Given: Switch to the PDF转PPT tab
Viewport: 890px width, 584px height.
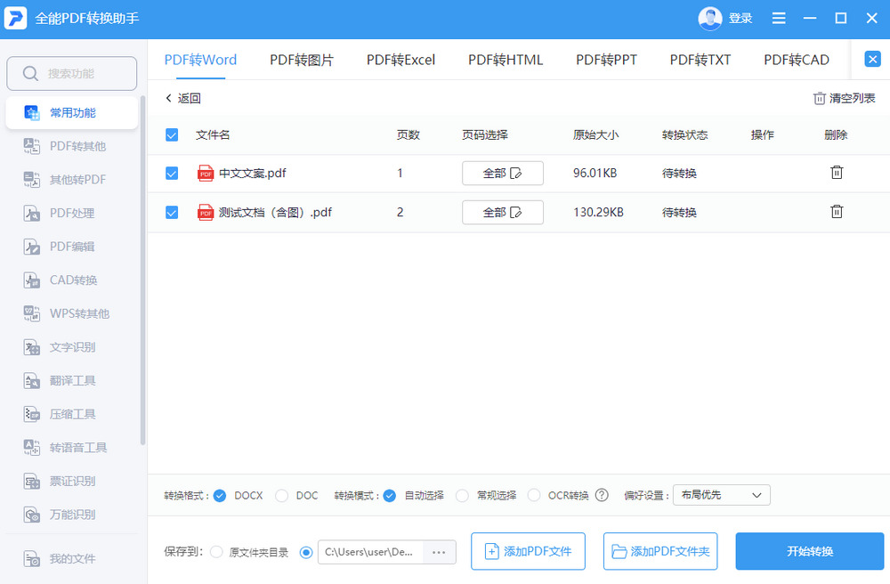Looking at the screenshot, I should coord(606,60).
